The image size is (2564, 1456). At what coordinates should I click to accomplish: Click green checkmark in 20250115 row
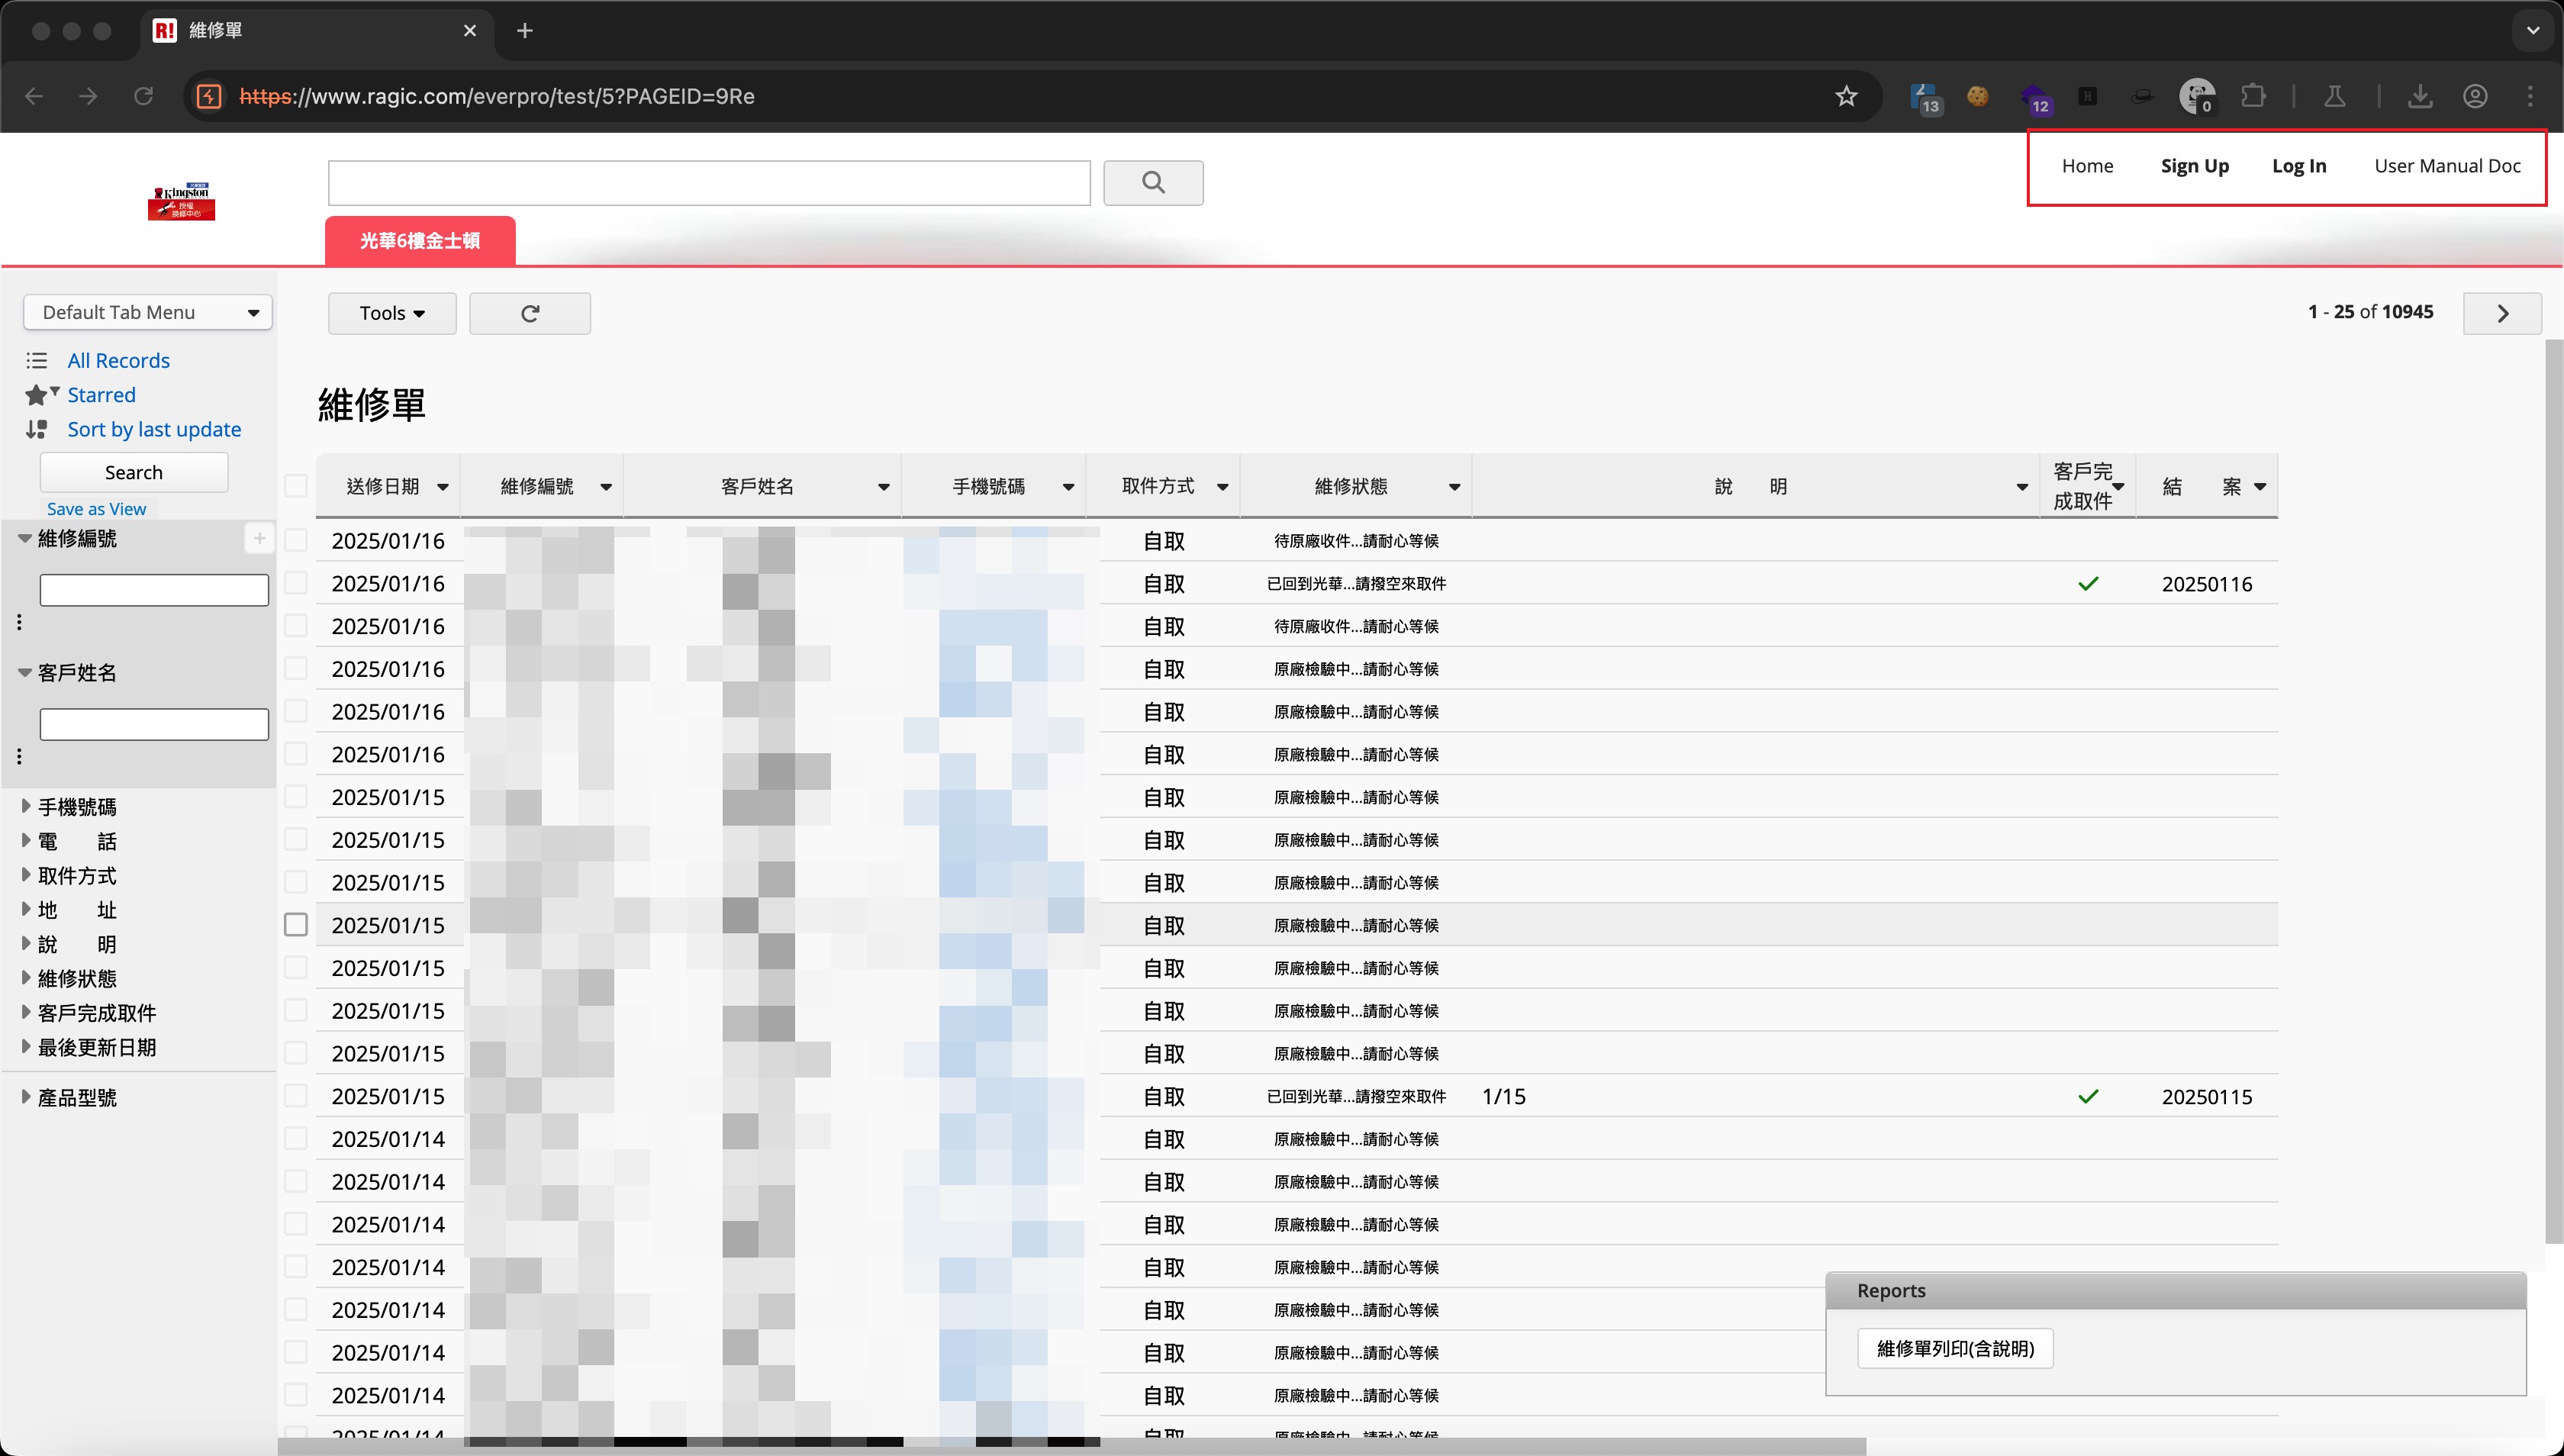pos(2088,1096)
